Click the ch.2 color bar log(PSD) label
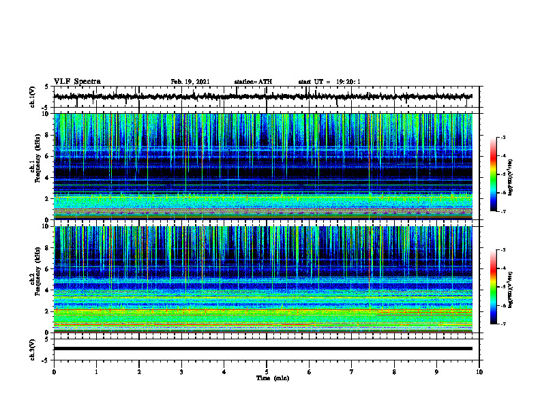Viewport: 540px width, 417px height. pyautogui.click(x=511, y=290)
